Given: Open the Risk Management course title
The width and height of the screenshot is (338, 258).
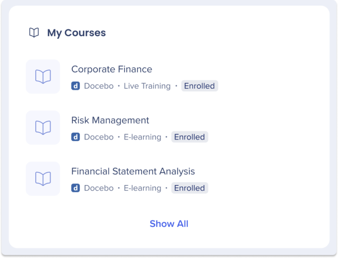Looking at the screenshot, I should (x=110, y=120).
